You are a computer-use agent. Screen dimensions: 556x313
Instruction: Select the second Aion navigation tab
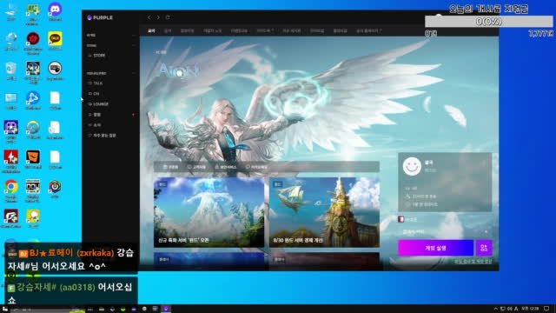pos(168,31)
